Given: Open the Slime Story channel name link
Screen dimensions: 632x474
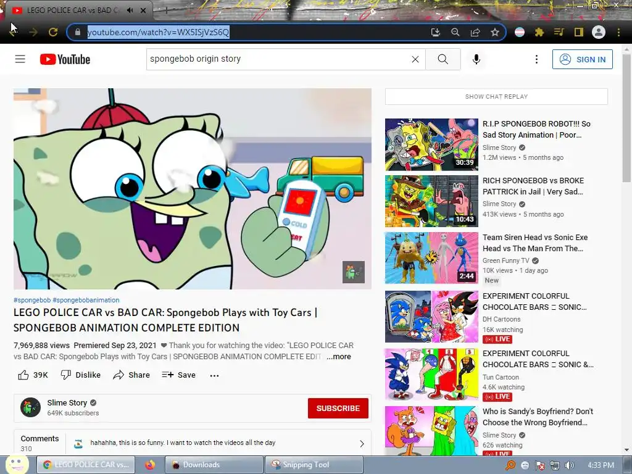Looking at the screenshot, I should 67,402.
